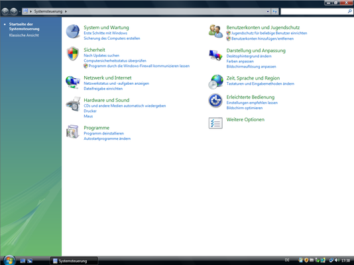The width and height of the screenshot is (354, 265).
Task: Click the shield icon beside Windows-Firewall link
Action: (86, 66)
